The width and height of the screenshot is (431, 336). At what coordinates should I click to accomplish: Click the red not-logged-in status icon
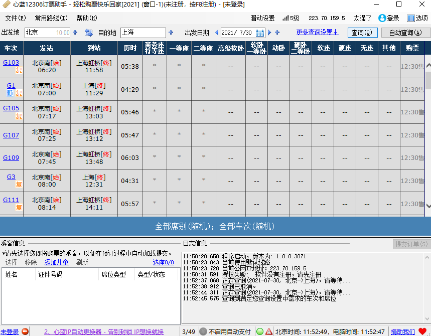pyautogui.click(x=25, y=331)
